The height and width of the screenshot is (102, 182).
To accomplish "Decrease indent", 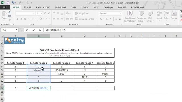I will 67,19.
